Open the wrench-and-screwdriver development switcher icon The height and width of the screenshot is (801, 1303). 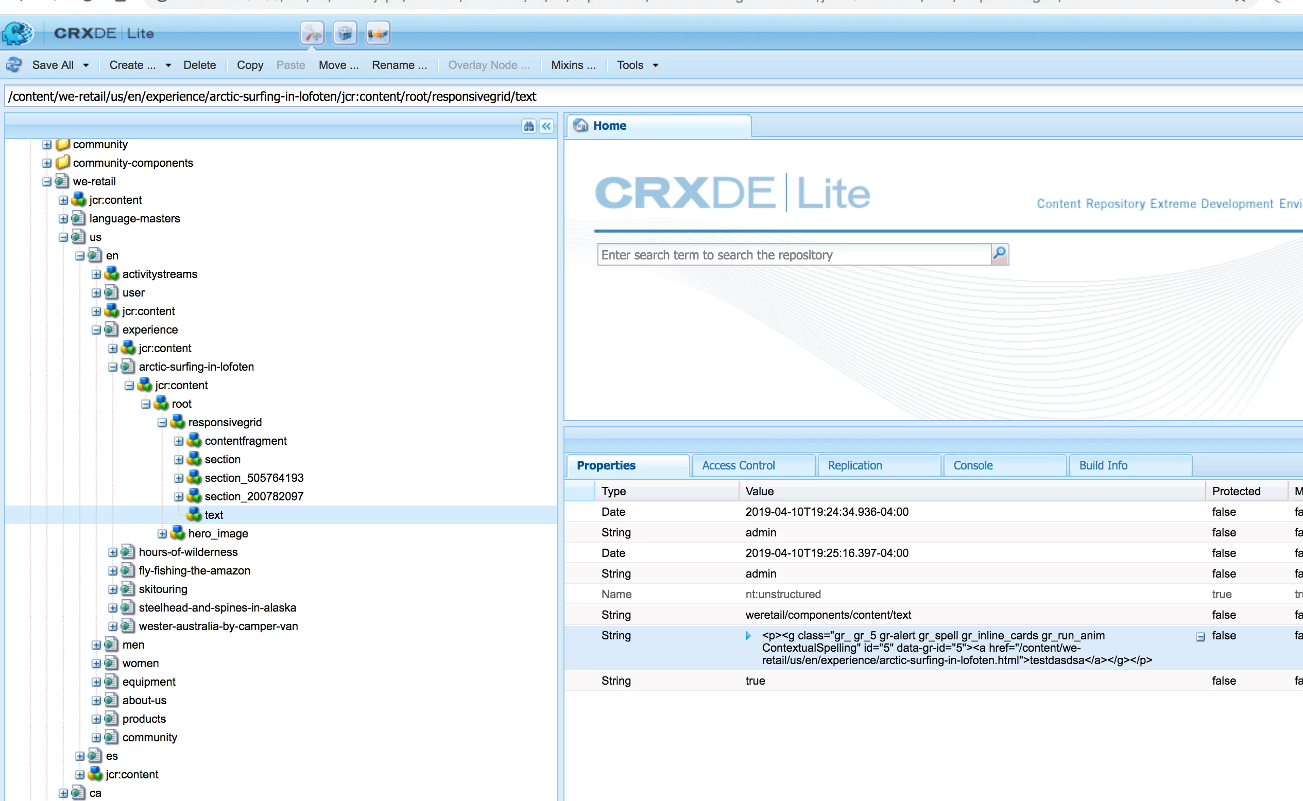(312, 33)
